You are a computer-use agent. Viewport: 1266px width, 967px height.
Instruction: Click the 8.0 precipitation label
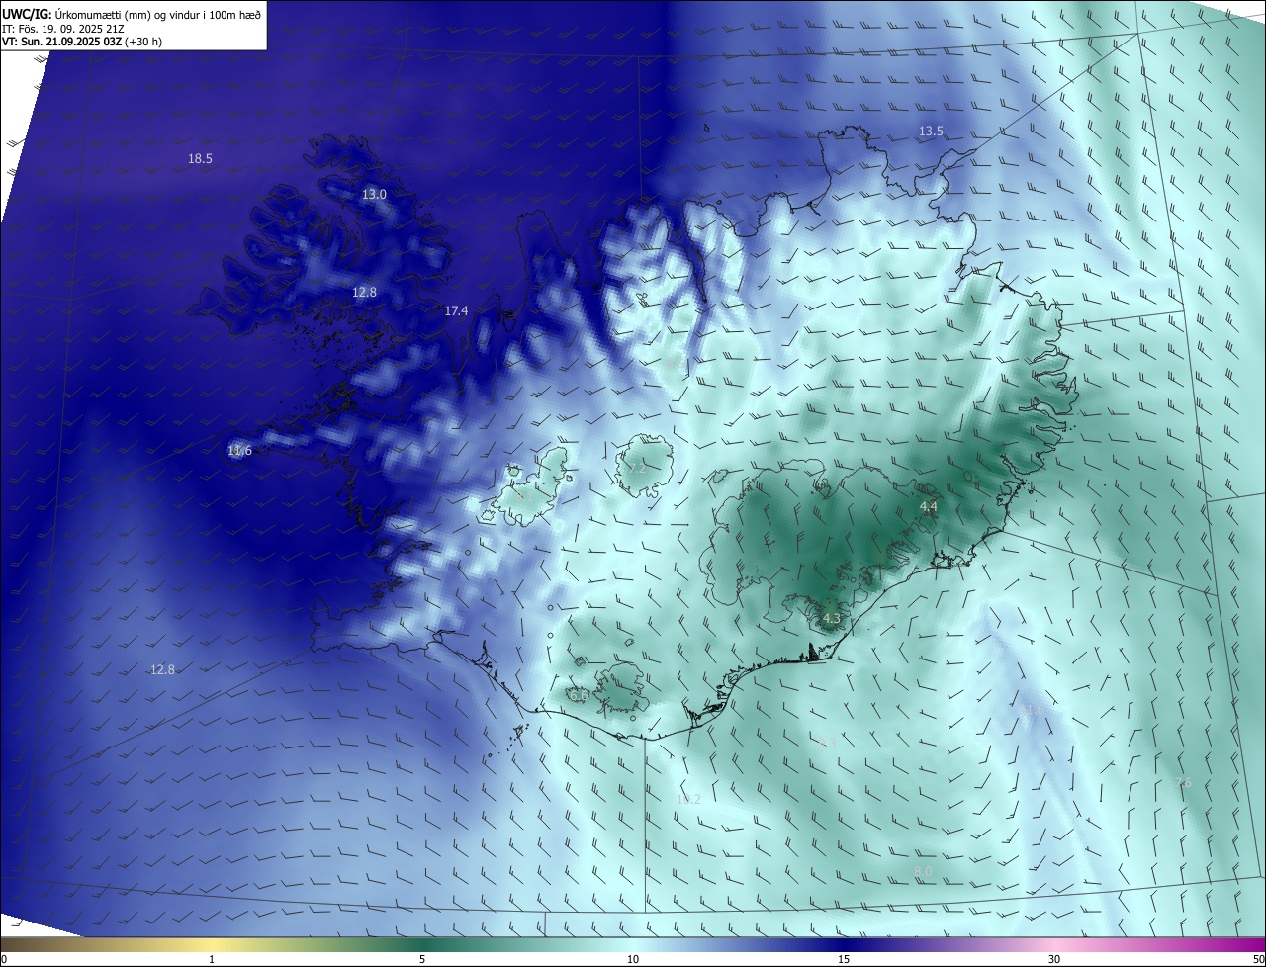pos(923,871)
